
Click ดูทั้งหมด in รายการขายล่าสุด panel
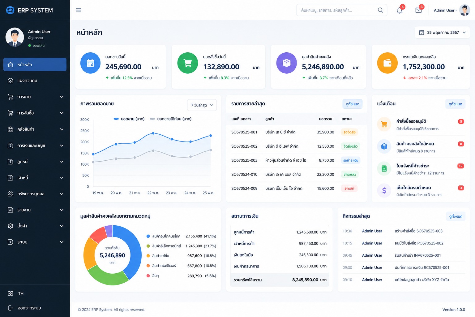[x=353, y=104]
